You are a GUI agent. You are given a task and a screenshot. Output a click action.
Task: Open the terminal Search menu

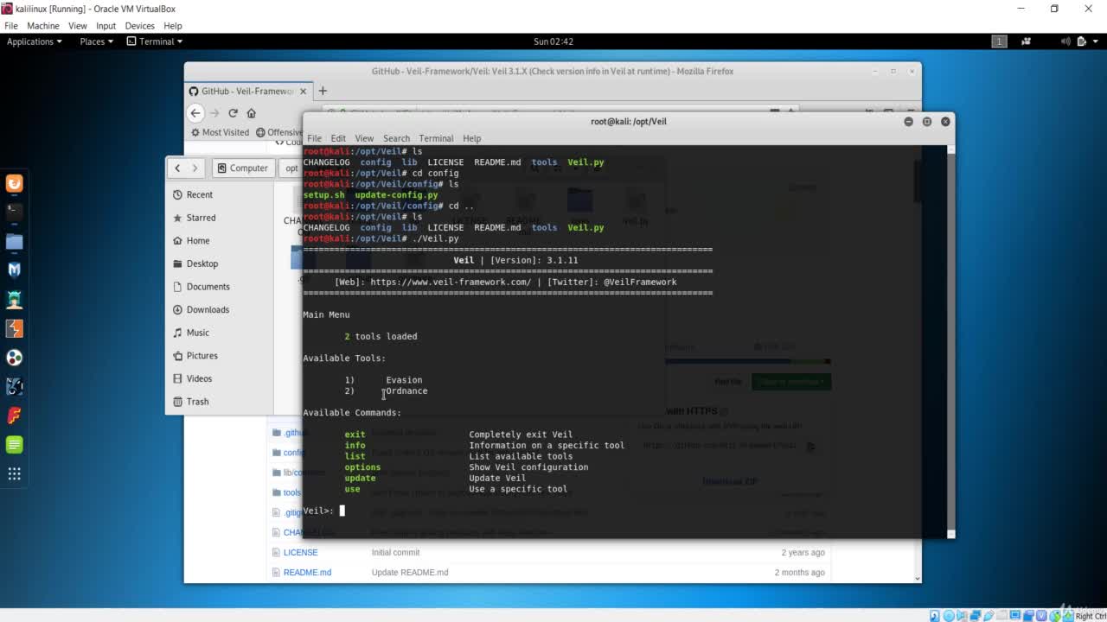coord(396,138)
